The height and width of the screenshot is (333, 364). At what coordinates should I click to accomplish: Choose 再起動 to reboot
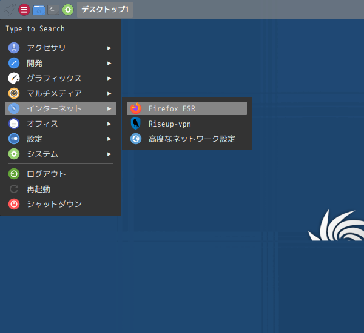pos(61,189)
